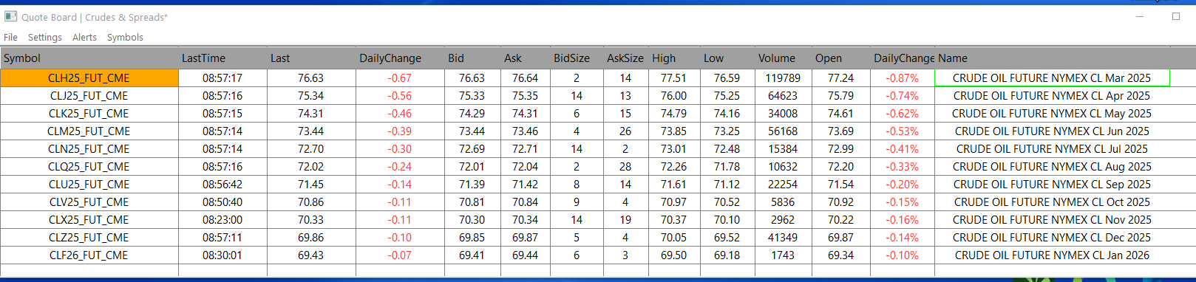1196x282 pixels.
Task: Click the CLK25 bid price 74.29
Action: point(472,114)
